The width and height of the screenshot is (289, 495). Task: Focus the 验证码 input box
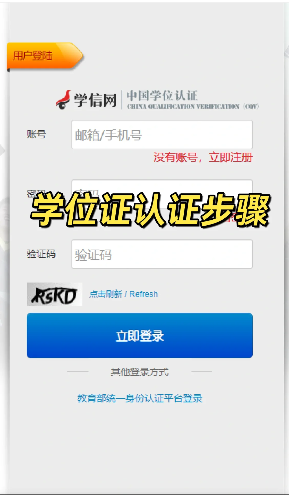(x=162, y=254)
